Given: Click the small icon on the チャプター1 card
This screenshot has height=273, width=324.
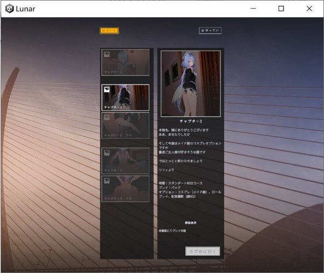Looking at the screenshot, I should tap(107, 54).
